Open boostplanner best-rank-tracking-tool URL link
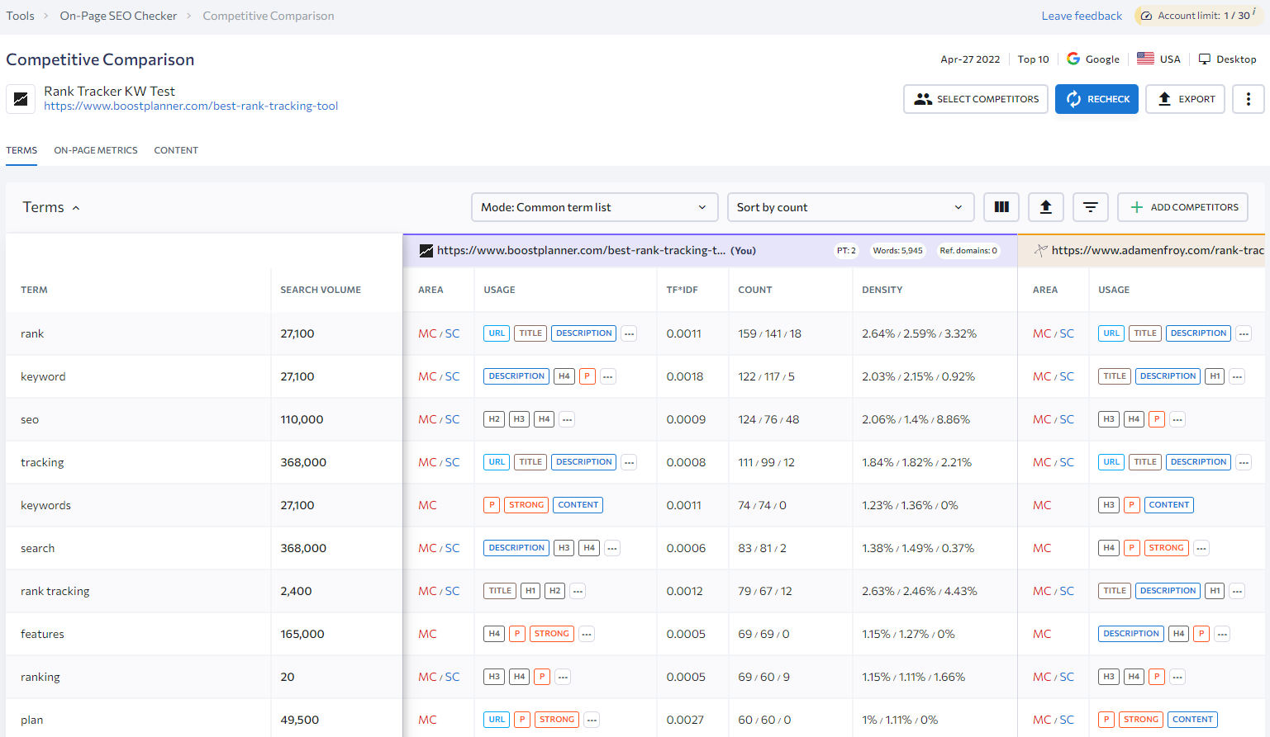Image resolution: width=1270 pixels, height=737 pixels. (191, 106)
